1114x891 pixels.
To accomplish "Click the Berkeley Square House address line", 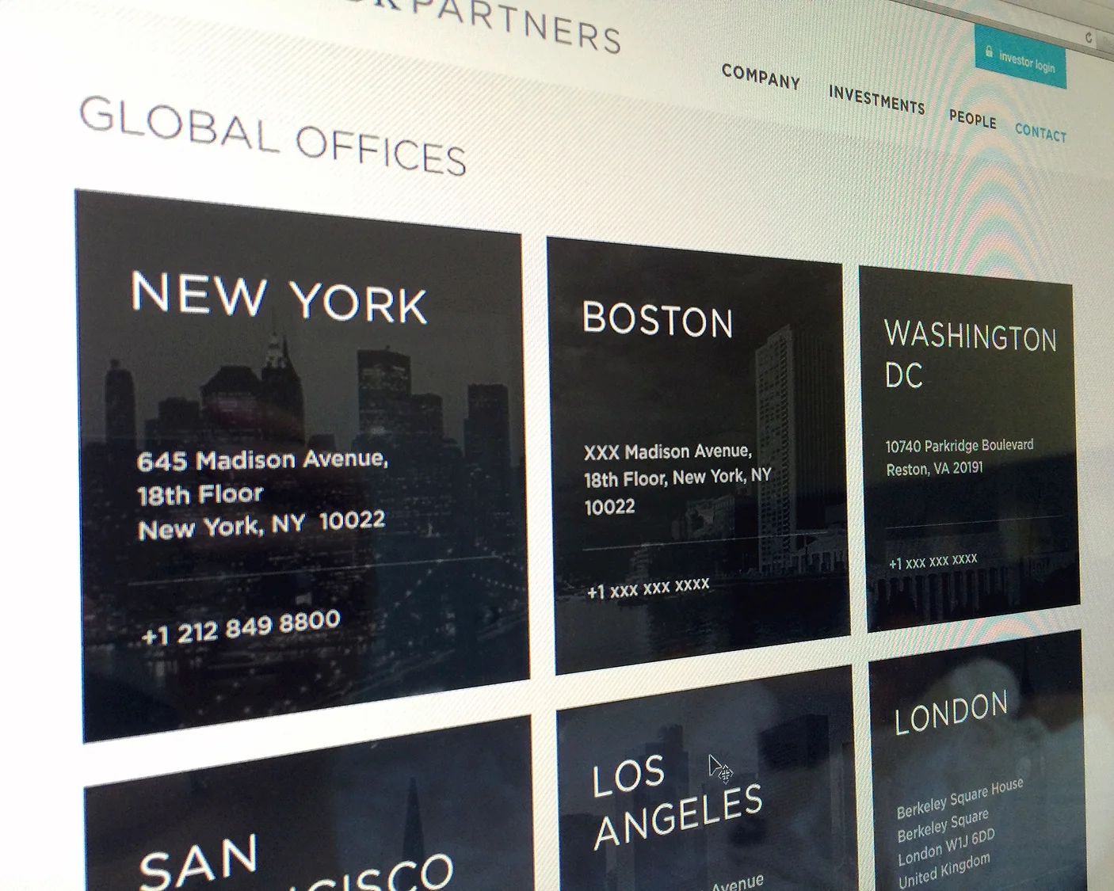I will click(x=959, y=798).
